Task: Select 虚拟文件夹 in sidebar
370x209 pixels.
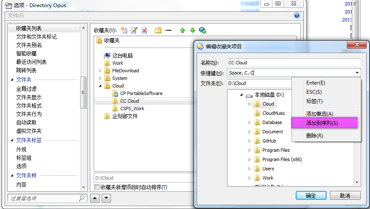Action: pyautogui.click(x=29, y=131)
